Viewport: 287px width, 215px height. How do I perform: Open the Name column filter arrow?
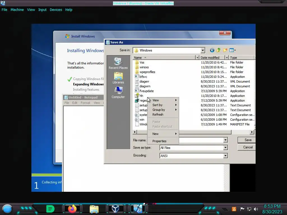coord(197,58)
